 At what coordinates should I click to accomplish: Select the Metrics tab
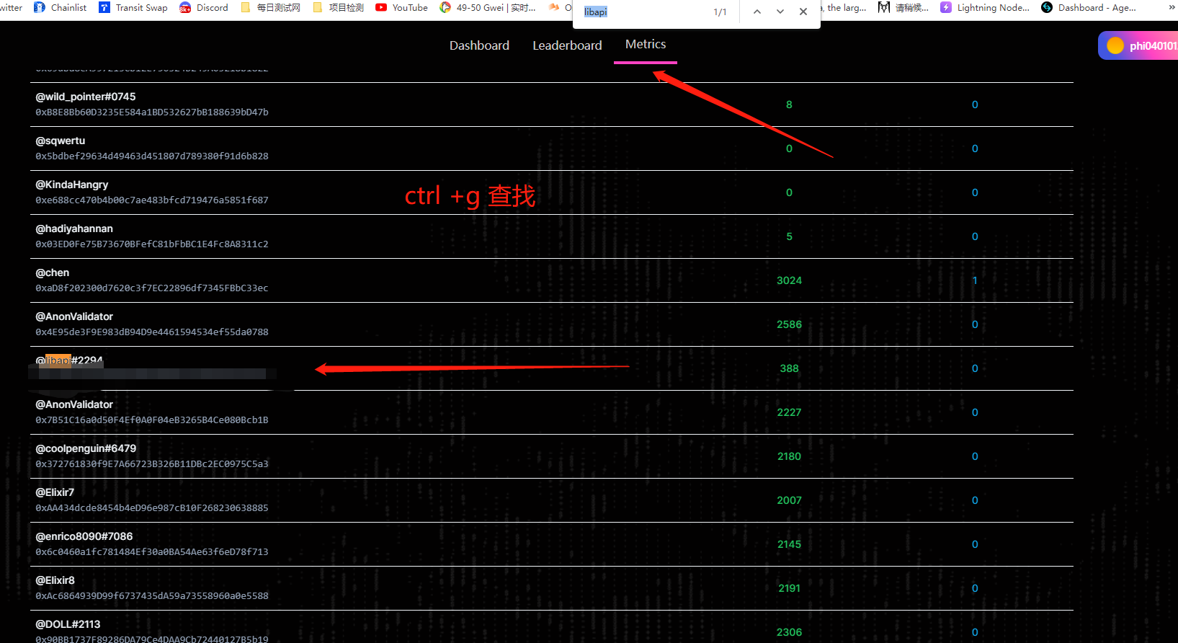646,45
